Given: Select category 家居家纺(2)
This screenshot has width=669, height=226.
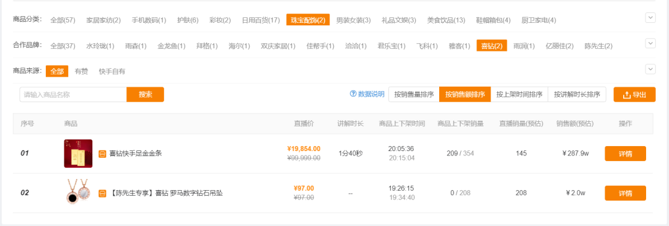Looking at the screenshot, I should point(103,20).
